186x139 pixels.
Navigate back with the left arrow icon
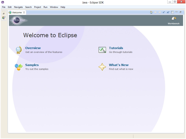click(x=155, y=12)
